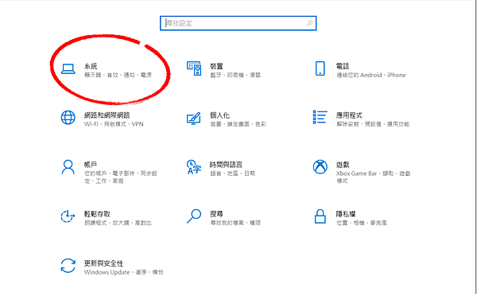Open the 輕鬆存取 dashed-circle icon
This screenshot has width=477, height=300.
(x=68, y=216)
